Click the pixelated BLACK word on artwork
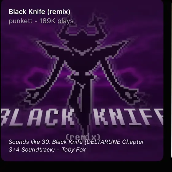Screen dimensions: 172x172 37,117
